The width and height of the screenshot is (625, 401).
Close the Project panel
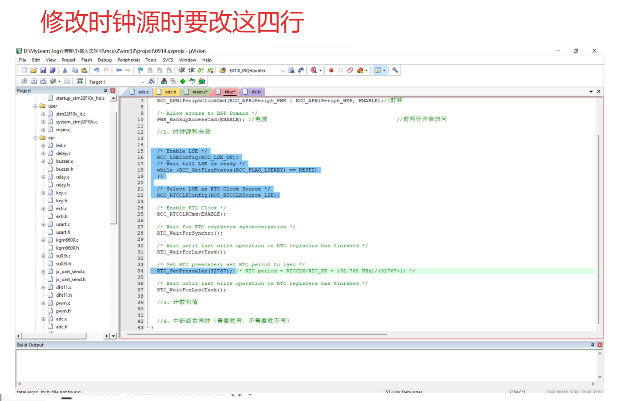point(113,91)
